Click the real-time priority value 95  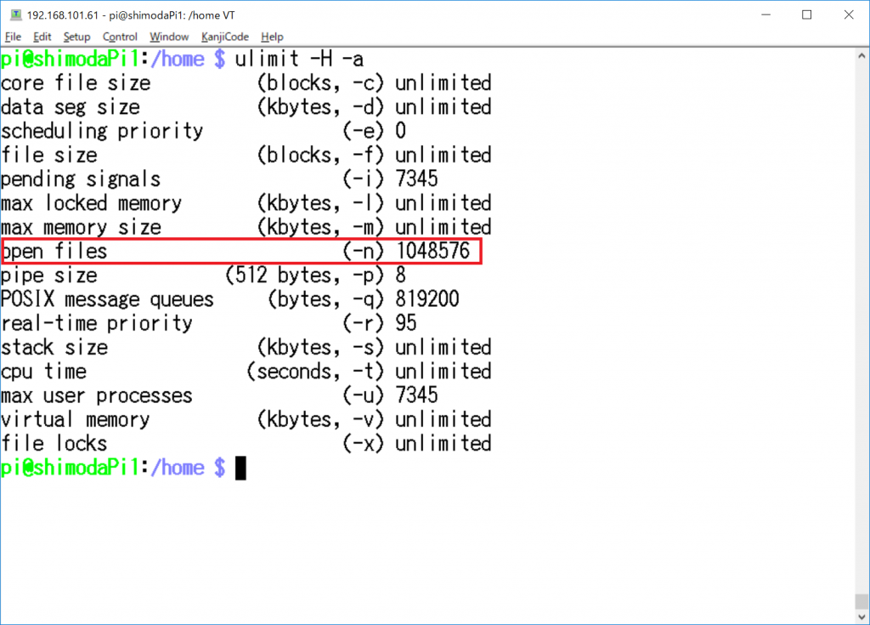(x=406, y=323)
